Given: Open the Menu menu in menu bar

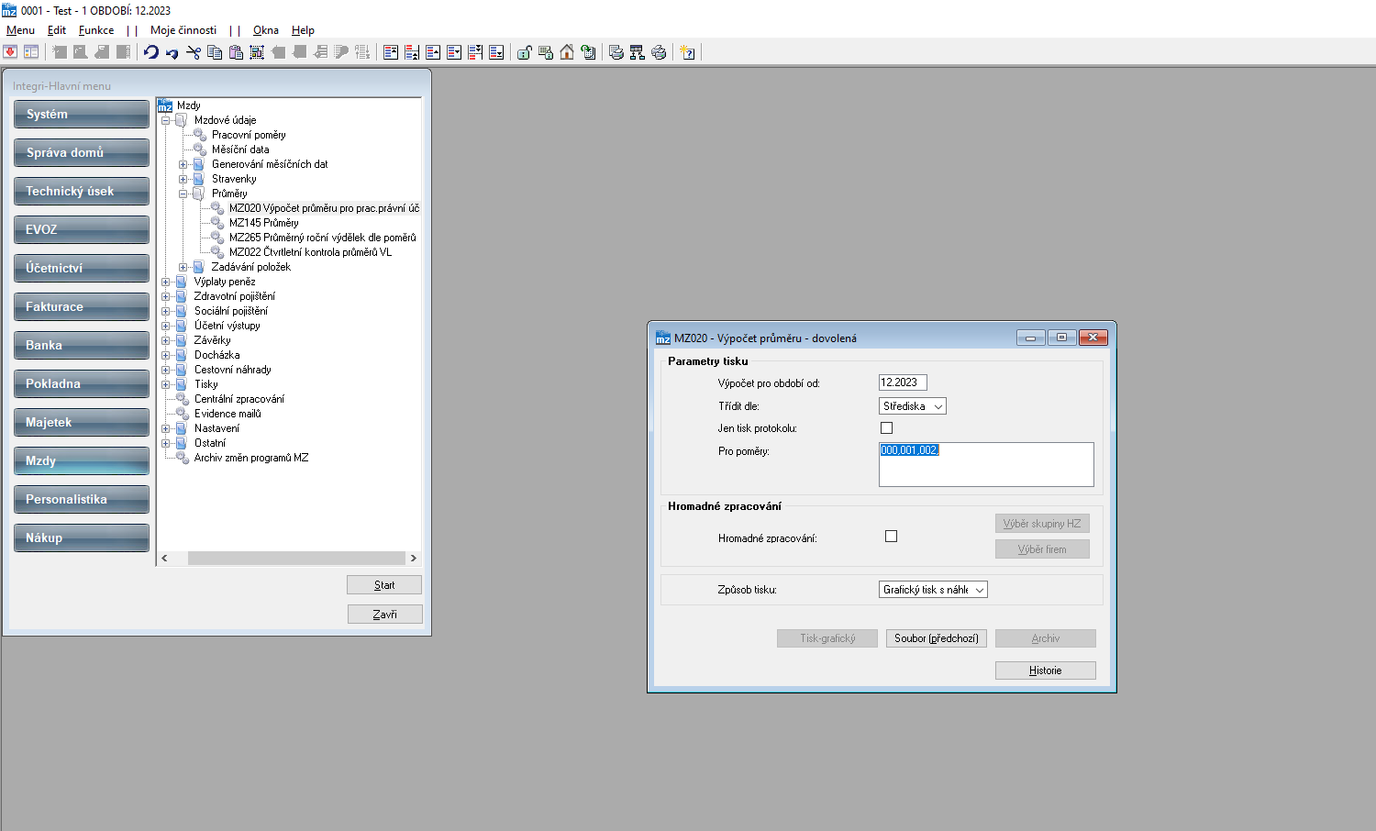Looking at the screenshot, I should coord(20,30).
